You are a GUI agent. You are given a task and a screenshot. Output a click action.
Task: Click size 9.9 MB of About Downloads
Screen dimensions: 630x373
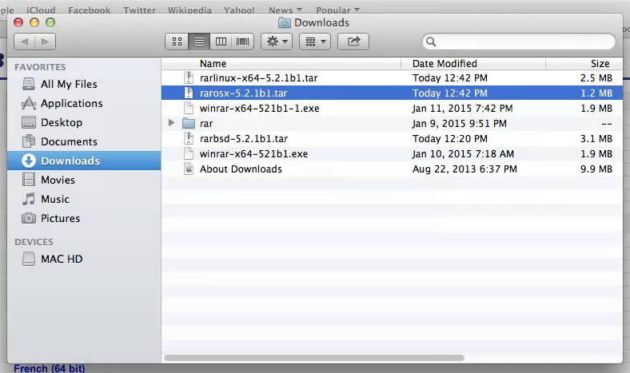click(596, 169)
